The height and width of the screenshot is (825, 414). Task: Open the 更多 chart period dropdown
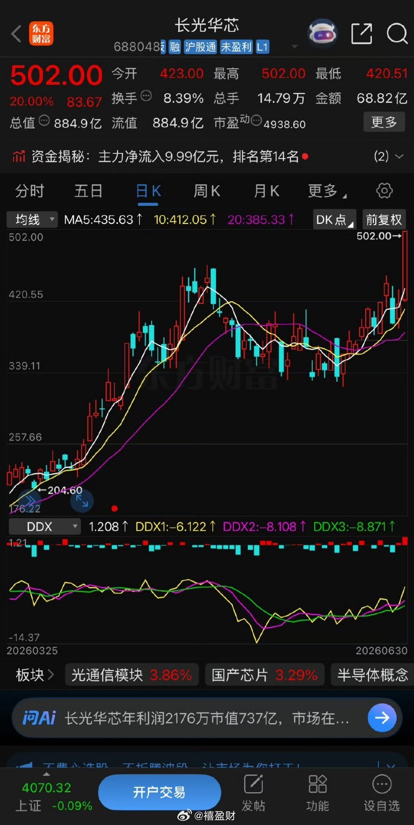point(327,191)
